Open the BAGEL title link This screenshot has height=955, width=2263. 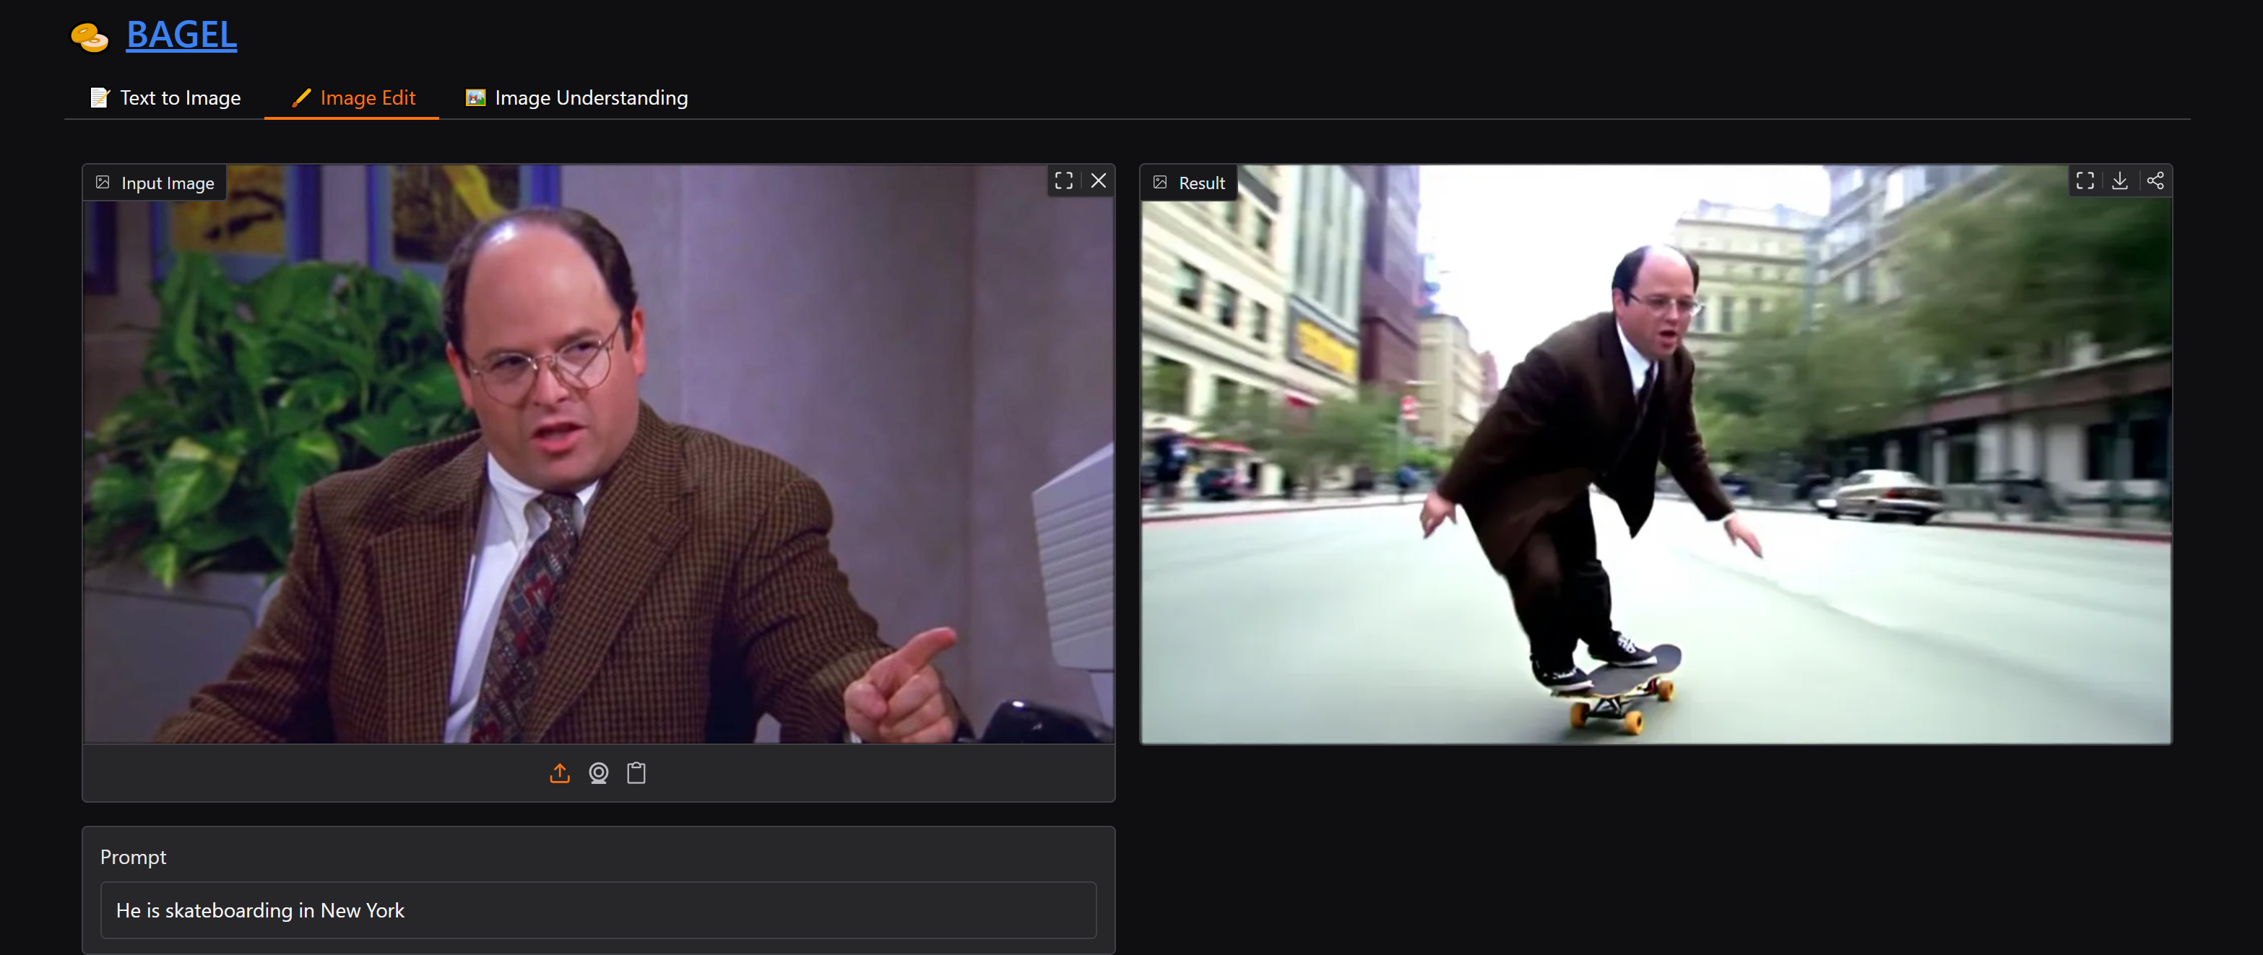(x=181, y=35)
